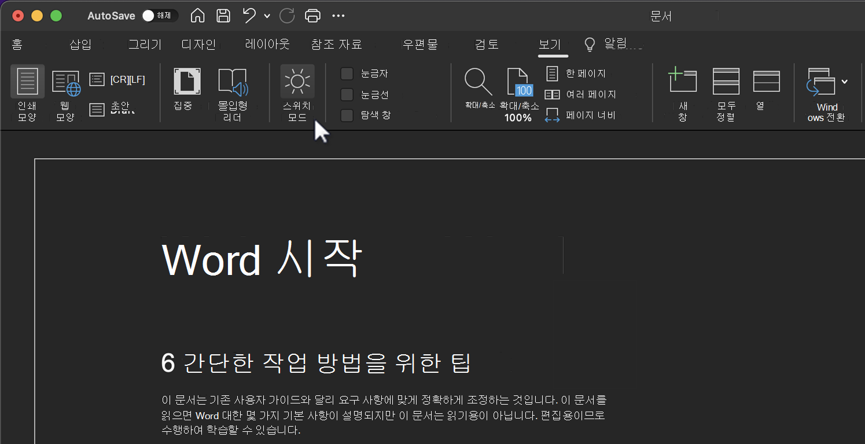Click the paragraph starting '이 문서는 기존 사용자'
865x444 pixels.
point(384,415)
